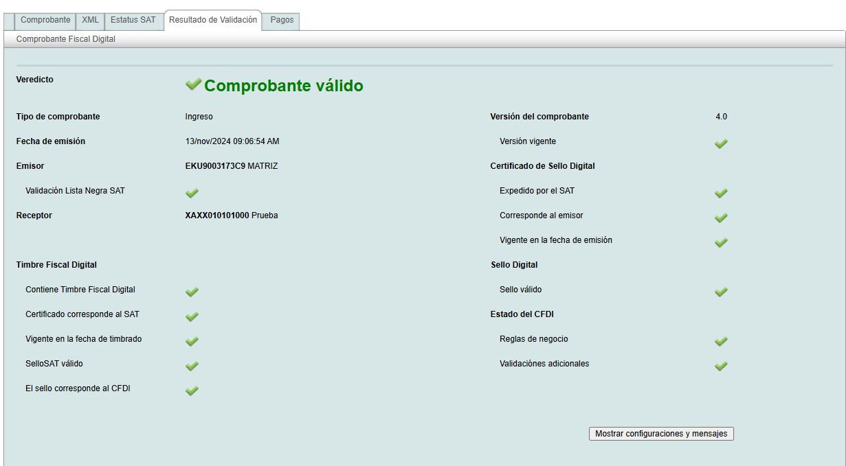Screen dimensions: 846x466
Task: Click the Reglas de negocio checkmark
Action: (x=721, y=341)
